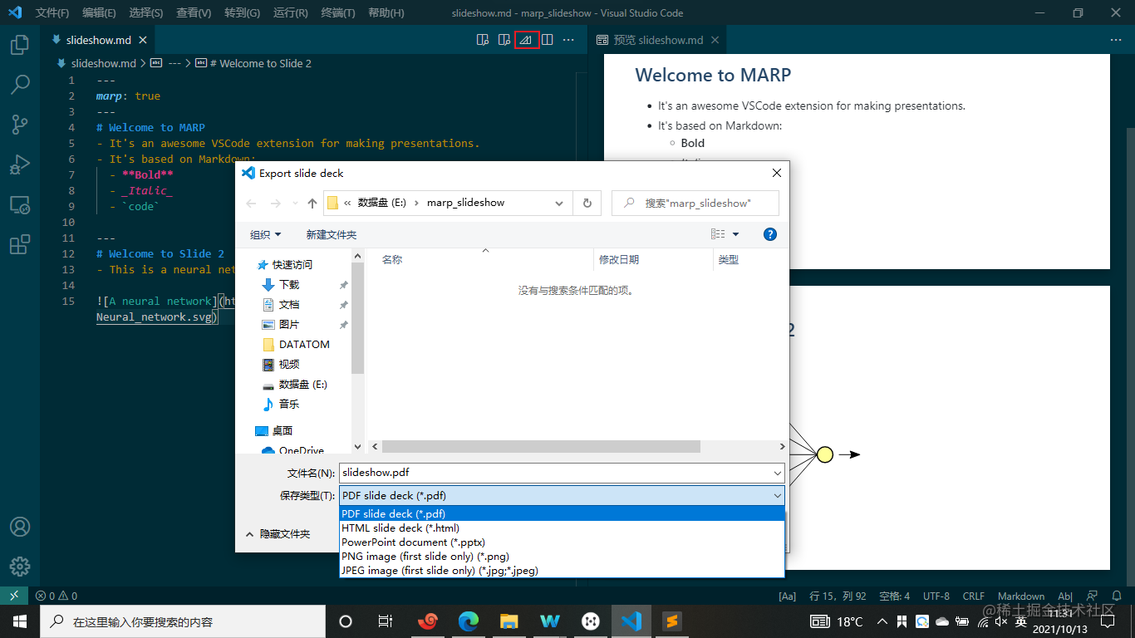This screenshot has width=1135, height=638.
Task: Unpin 图片 from quick access
Action: click(x=342, y=325)
